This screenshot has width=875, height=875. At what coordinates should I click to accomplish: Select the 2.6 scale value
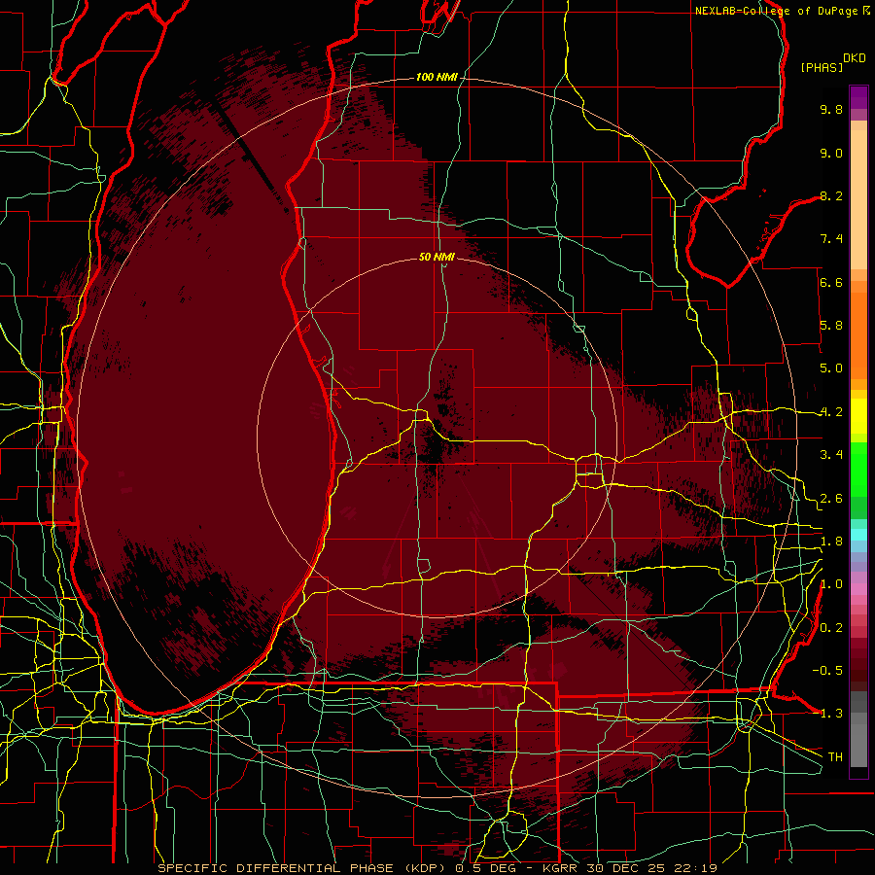coord(831,499)
